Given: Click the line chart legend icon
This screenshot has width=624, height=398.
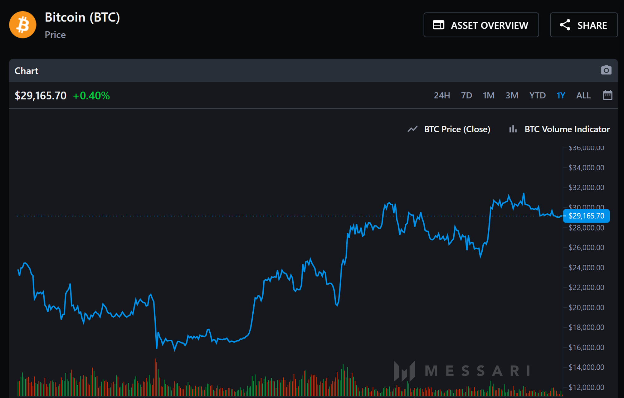Looking at the screenshot, I should (x=412, y=129).
